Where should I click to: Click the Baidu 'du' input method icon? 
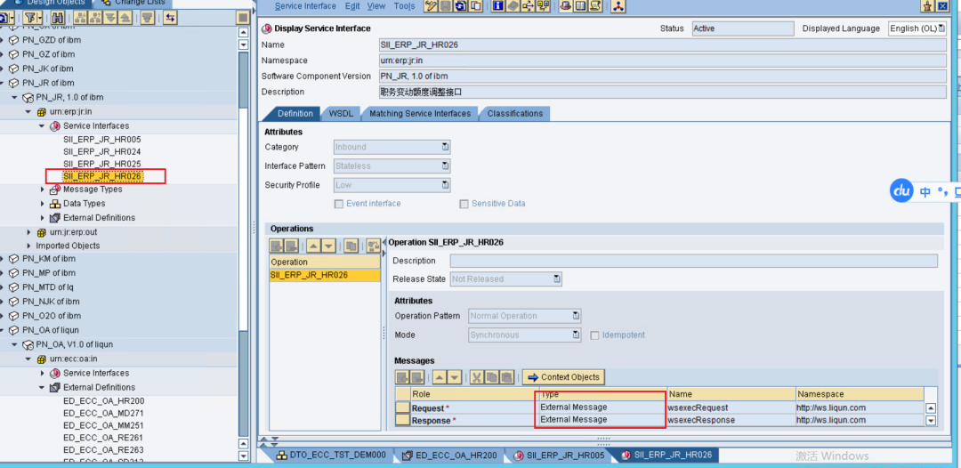(x=901, y=191)
